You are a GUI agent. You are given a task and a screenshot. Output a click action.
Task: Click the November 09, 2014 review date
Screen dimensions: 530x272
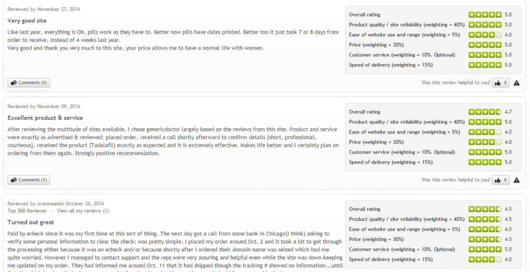[x=58, y=107]
